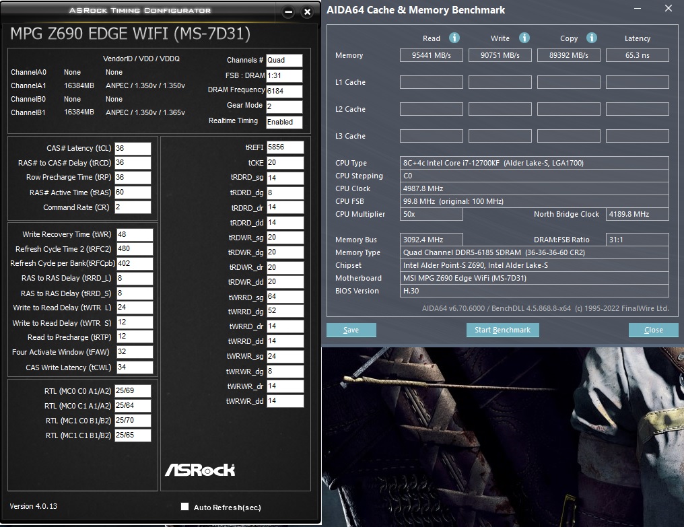Click the Close button in AIDA64
The image size is (684, 527).
tap(654, 330)
